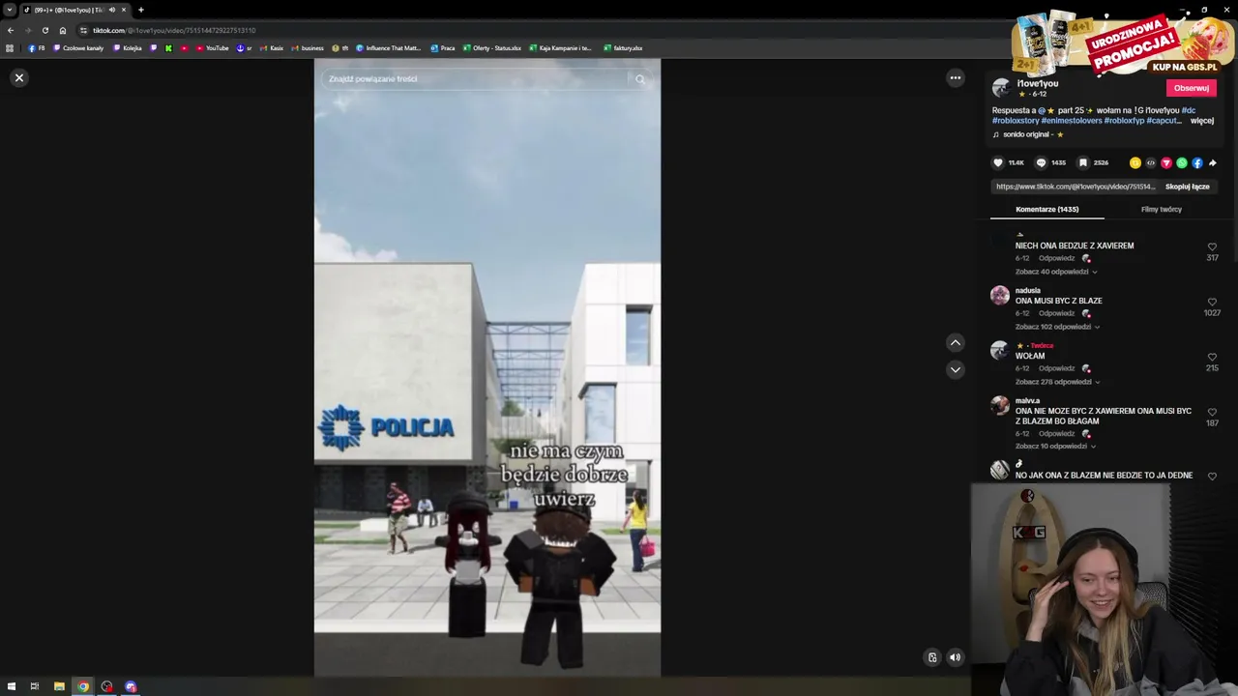Toggle auto-scroll icon beside volume button
This screenshot has width=1238, height=696.
click(x=932, y=657)
